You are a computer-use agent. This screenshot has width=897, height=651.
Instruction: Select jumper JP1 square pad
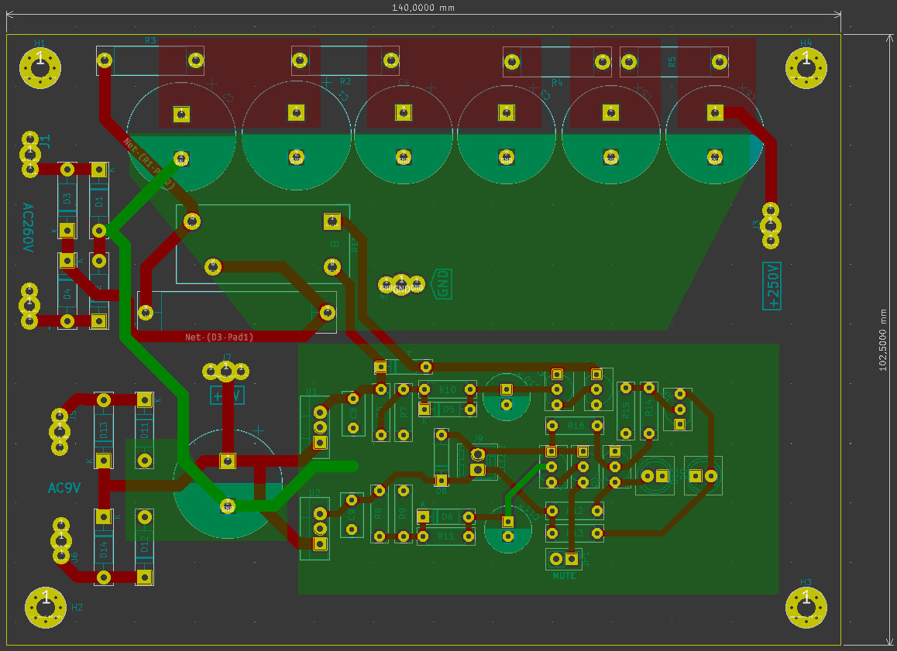(x=571, y=558)
